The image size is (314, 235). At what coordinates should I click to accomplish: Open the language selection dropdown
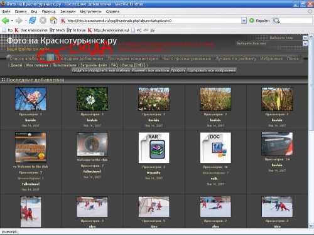[305, 43]
